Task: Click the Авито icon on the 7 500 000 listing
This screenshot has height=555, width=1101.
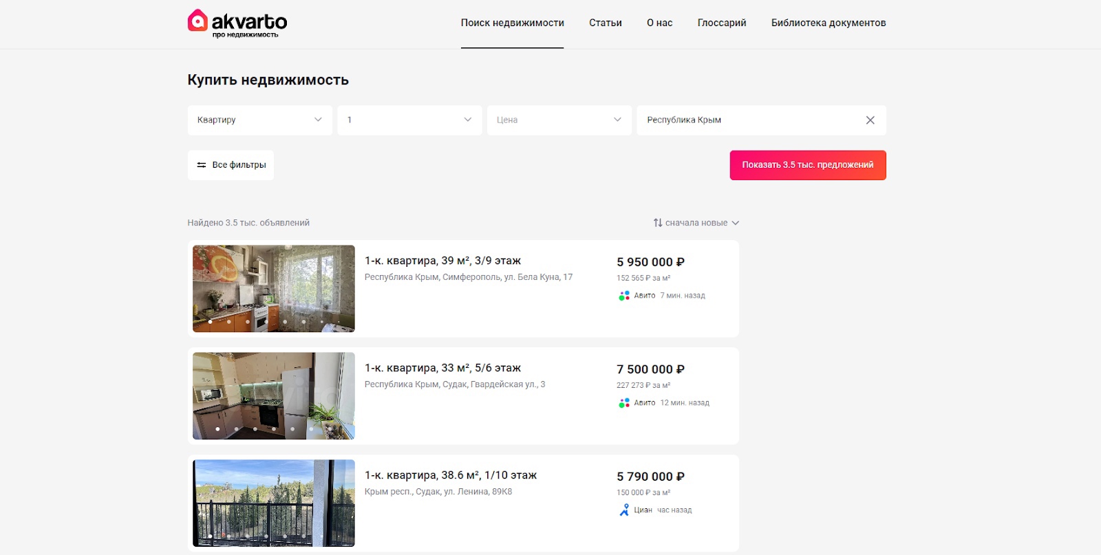Action: tap(624, 403)
